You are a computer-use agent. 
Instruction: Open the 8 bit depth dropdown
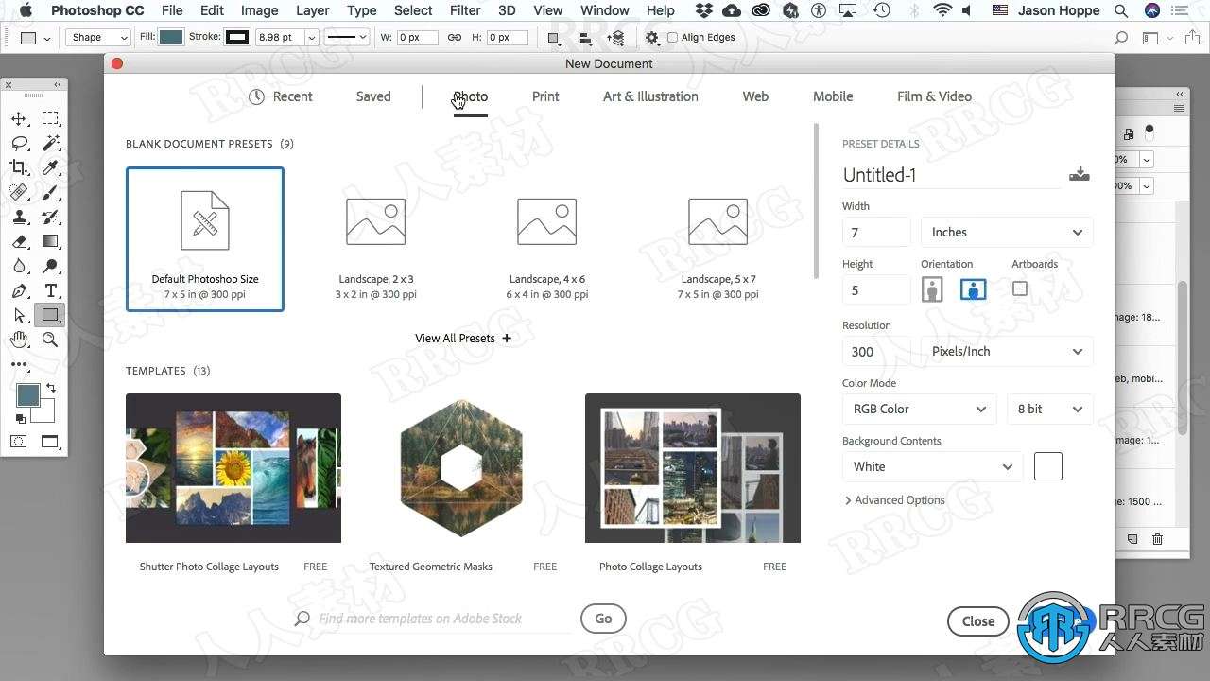coord(1049,409)
